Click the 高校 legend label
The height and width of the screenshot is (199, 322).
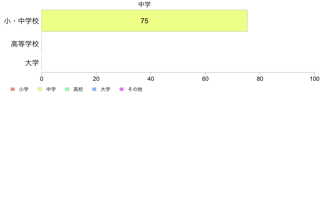78,89
